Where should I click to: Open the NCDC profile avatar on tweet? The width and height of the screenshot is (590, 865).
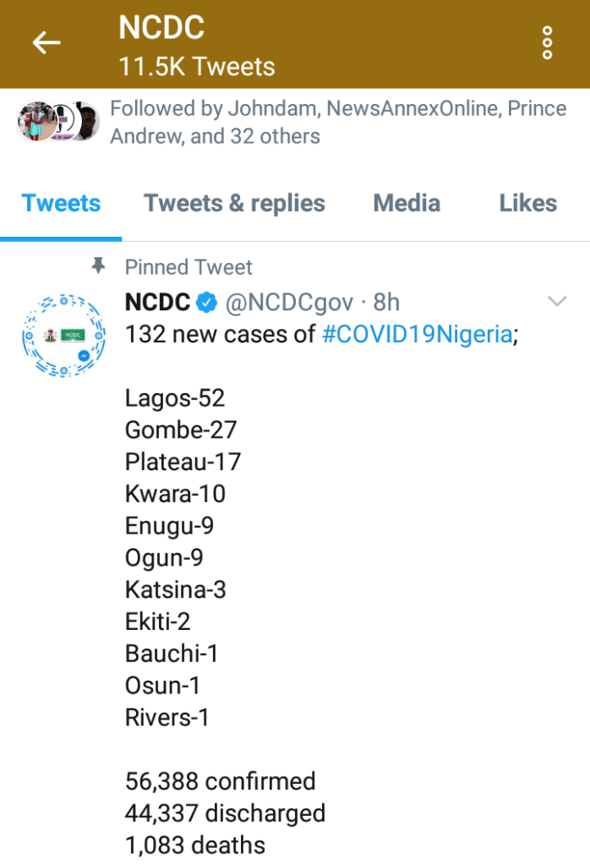63,335
